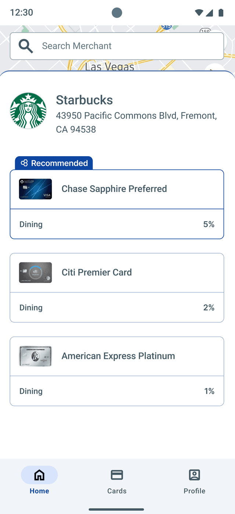Select the Chase Sapphire Preferred card name
The image size is (235, 514).
pyautogui.click(x=114, y=189)
